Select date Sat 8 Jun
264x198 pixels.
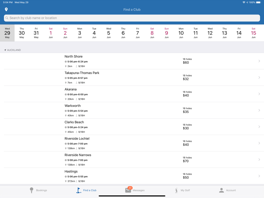coord(152,33)
